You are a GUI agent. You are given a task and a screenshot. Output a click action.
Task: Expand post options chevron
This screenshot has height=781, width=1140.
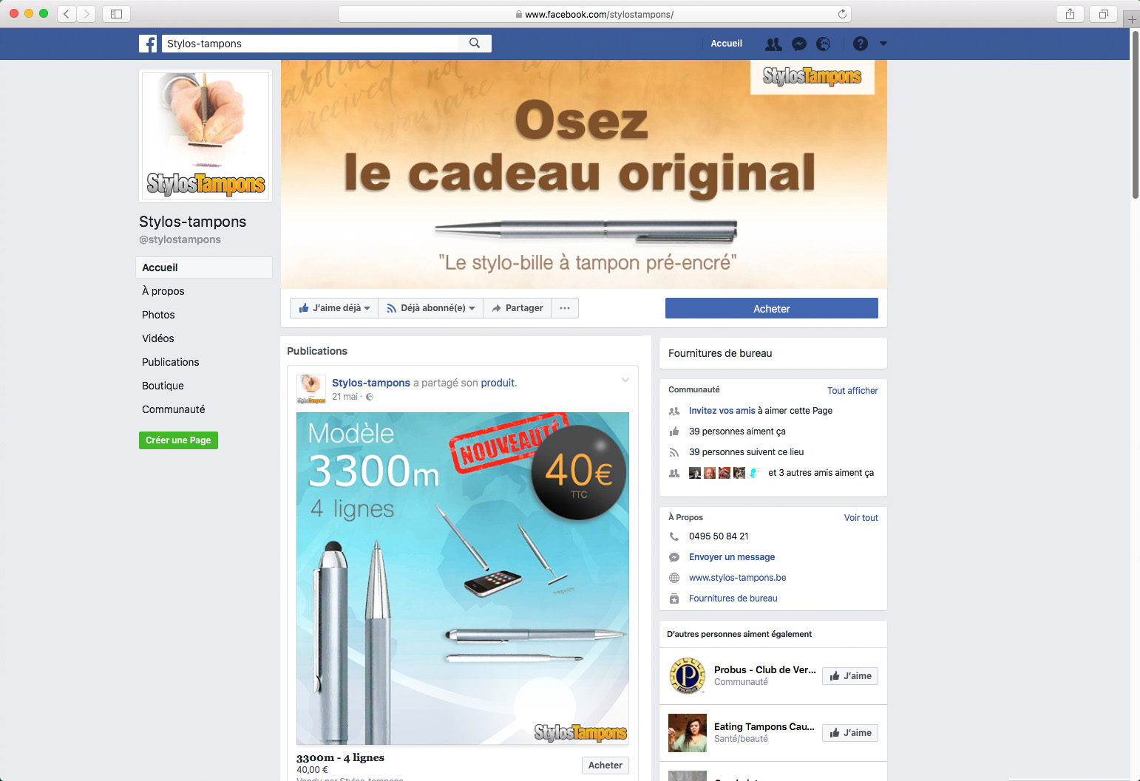tap(625, 380)
